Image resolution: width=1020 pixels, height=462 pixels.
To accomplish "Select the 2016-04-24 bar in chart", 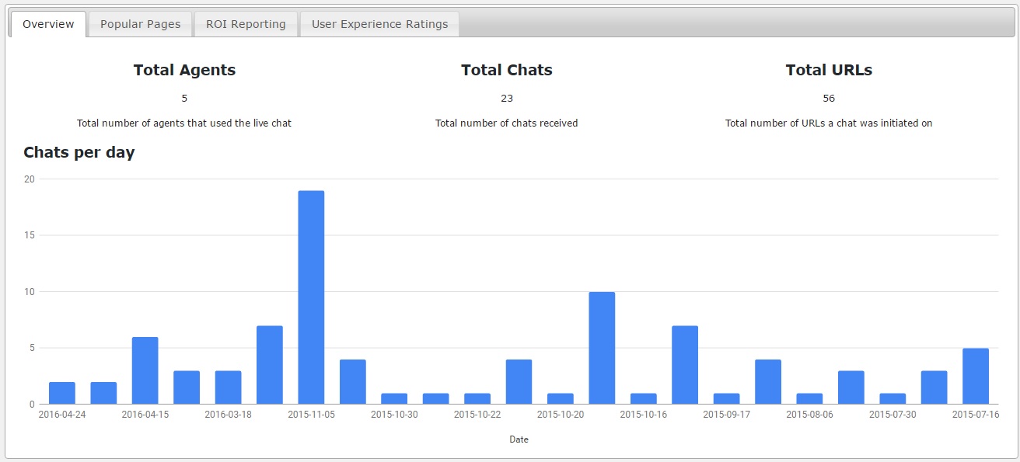I will (x=62, y=393).
